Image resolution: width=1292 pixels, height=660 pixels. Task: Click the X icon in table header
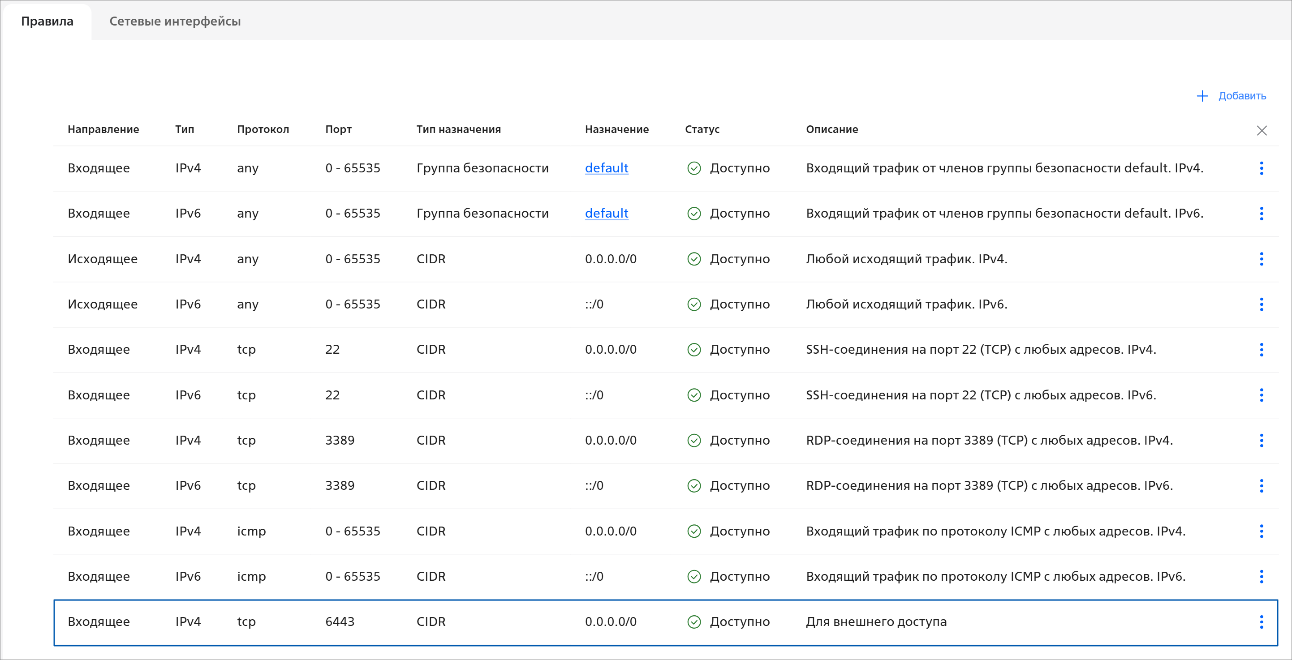click(x=1262, y=131)
